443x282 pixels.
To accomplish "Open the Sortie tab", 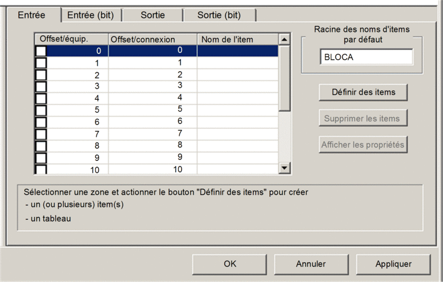I will pyautogui.click(x=153, y=15).
